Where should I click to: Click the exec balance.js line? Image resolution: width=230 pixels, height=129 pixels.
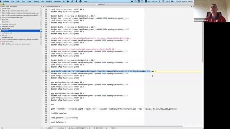(59, 122)
